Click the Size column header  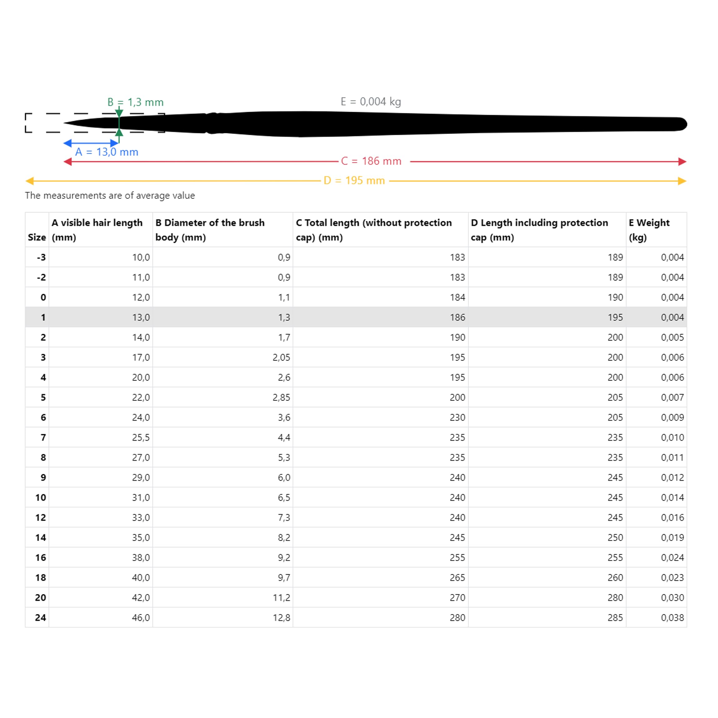tap(37, 237)
